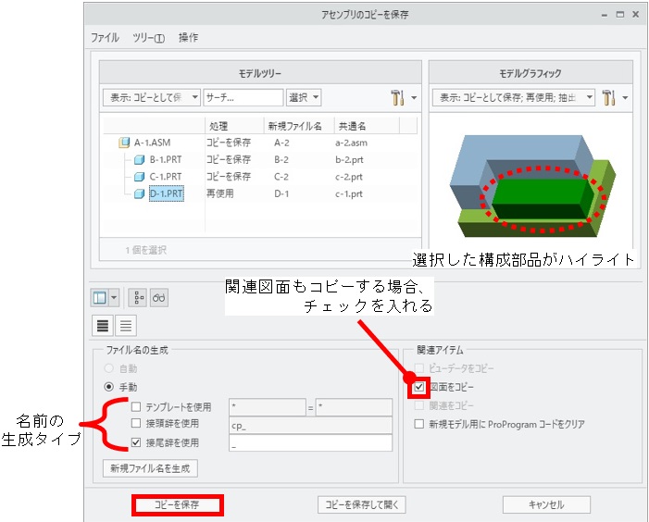Click the 3D model graphic preview
Screen dimensions: 649x522
tap(532, 186)
